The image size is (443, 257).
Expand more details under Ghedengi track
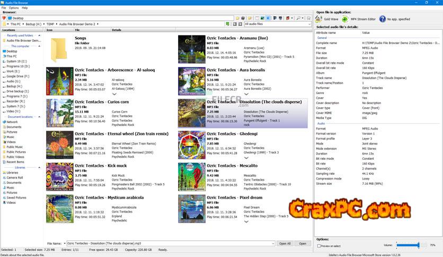(x=246, y=158)
